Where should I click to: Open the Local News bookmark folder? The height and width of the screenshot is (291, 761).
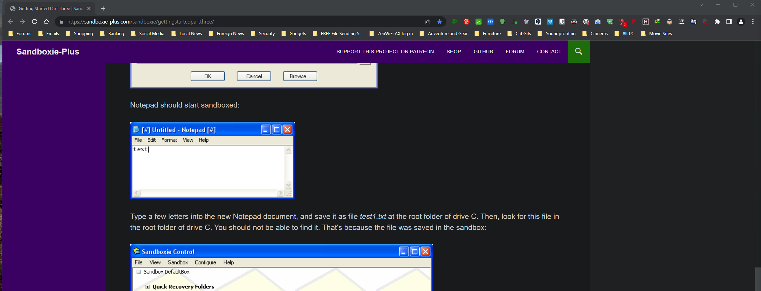[x=187, y=34]
